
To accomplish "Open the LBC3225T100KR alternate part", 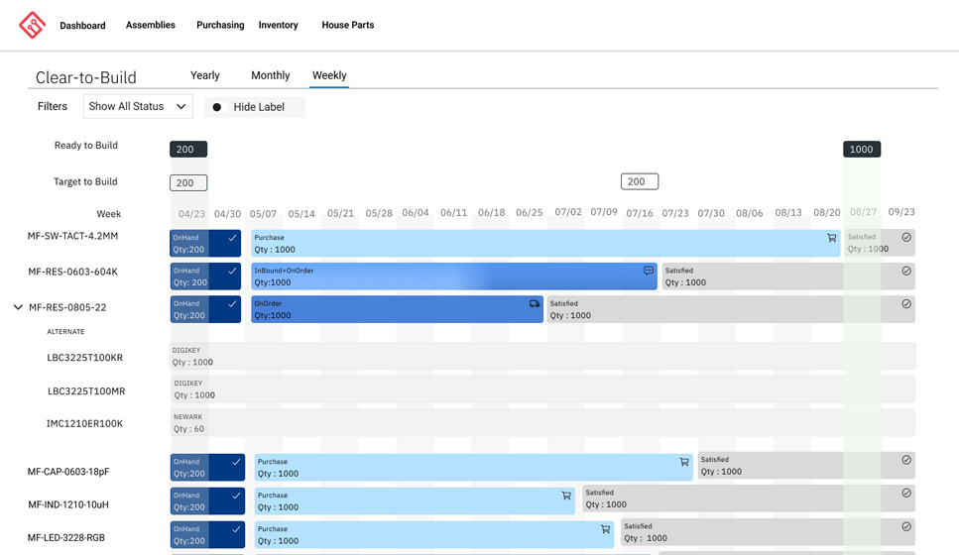I will click(x=85, y=358).
